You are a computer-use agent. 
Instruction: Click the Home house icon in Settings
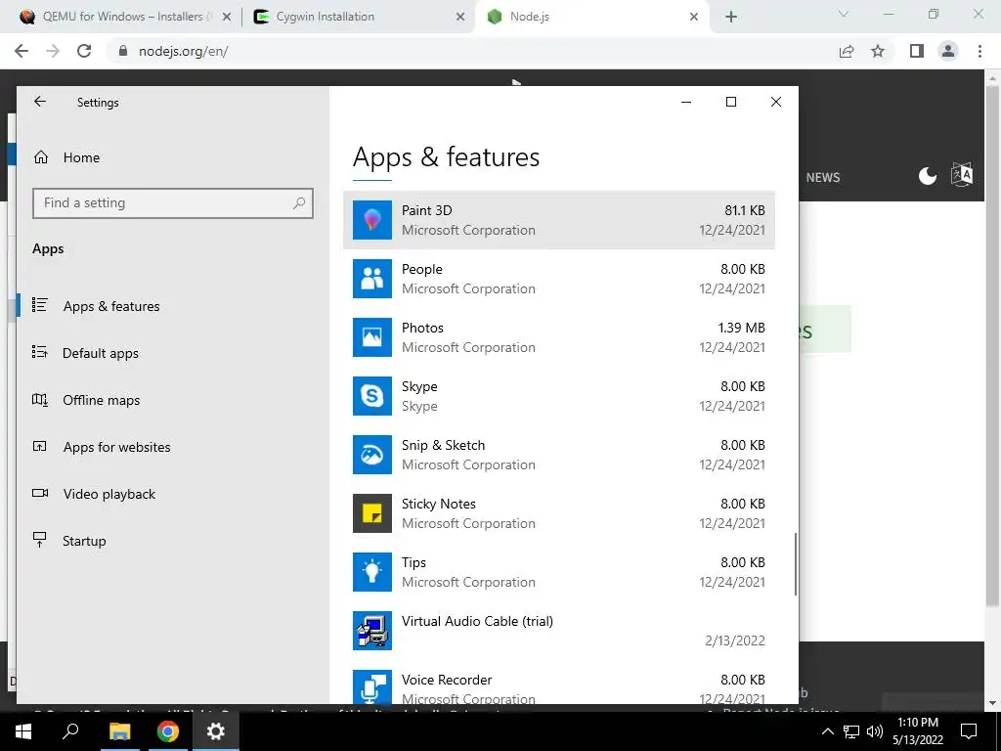41,157
